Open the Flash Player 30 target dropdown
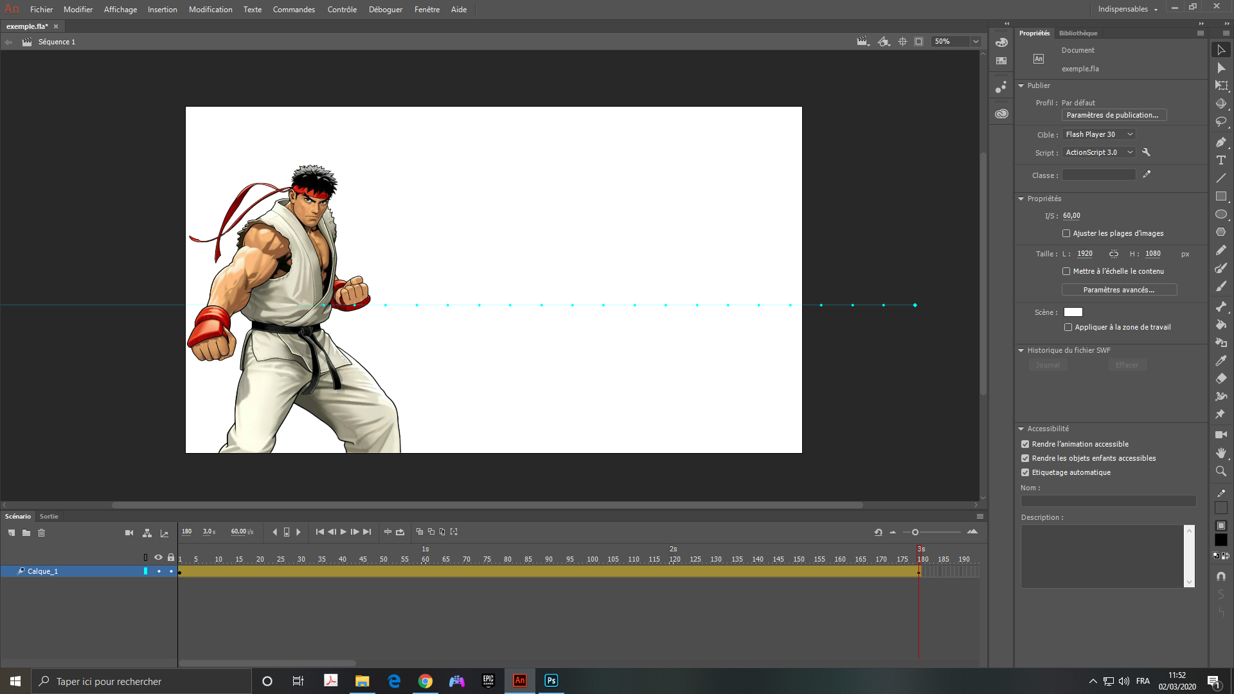Screen dimensions: 1234x694 [1099, 134]
